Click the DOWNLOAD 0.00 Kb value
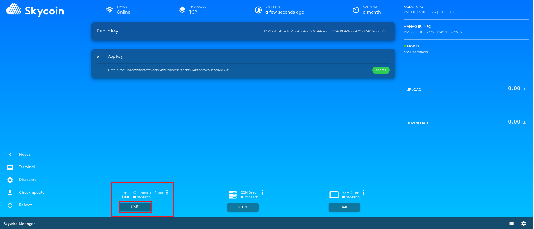The height and width of the screenshot is (229, 534). click(x=517, y=122)
